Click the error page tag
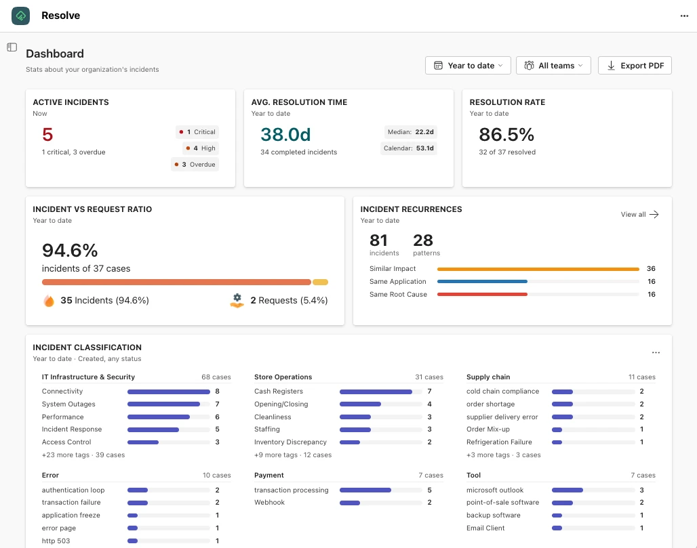Viewport: 697px width, 548px height. [x=59, y=528]
